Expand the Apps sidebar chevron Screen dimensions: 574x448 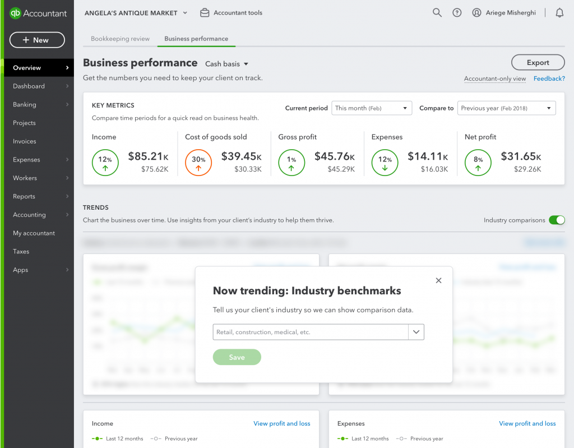pyautogui.click(x=67, y=270)
